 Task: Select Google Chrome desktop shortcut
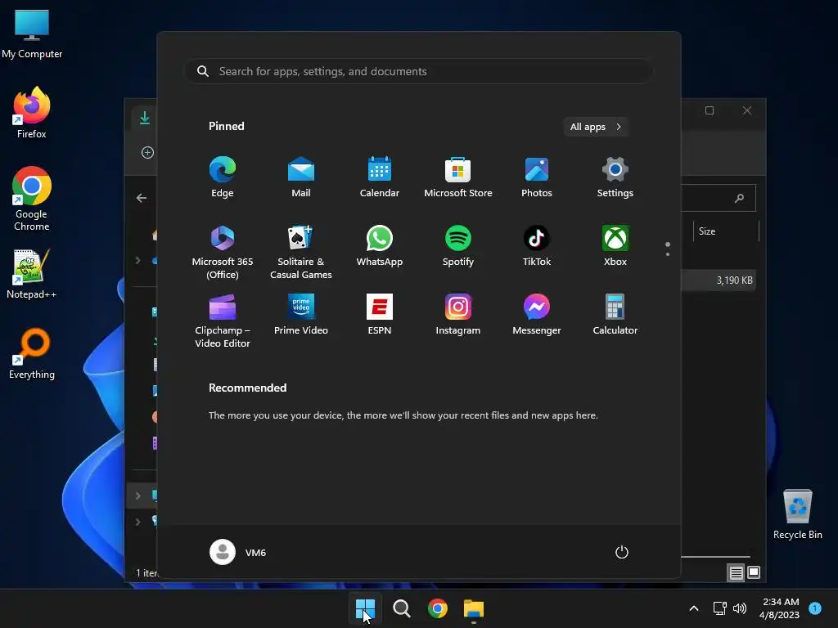pos(32,199)
